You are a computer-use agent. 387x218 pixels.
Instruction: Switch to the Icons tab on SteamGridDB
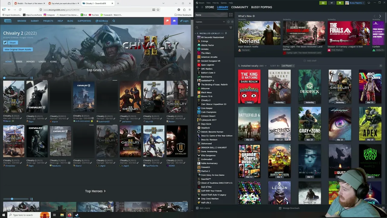53,61
